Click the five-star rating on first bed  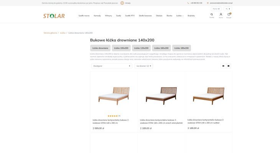(x=113, y=116)
